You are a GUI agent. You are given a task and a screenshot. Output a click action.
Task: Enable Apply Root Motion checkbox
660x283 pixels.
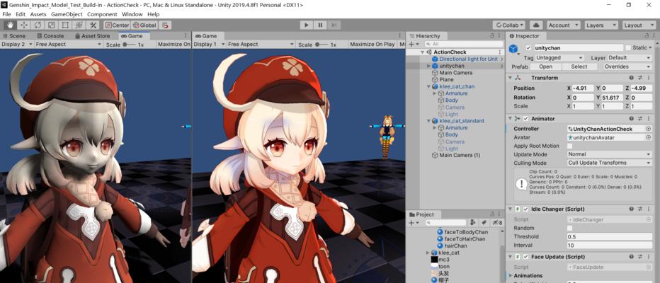coord(570,146)
